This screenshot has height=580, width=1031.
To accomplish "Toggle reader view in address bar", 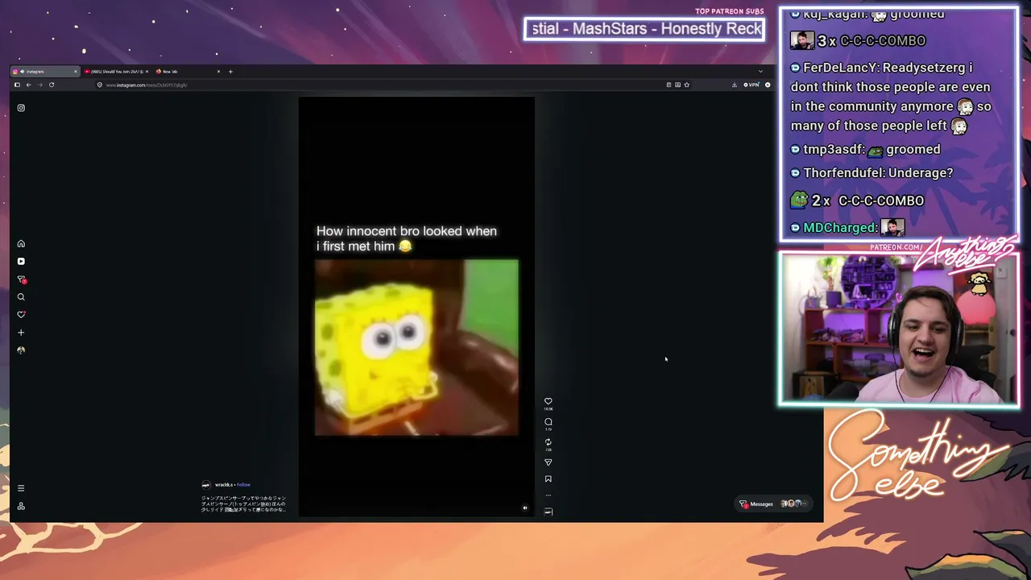I will point(669,85).
